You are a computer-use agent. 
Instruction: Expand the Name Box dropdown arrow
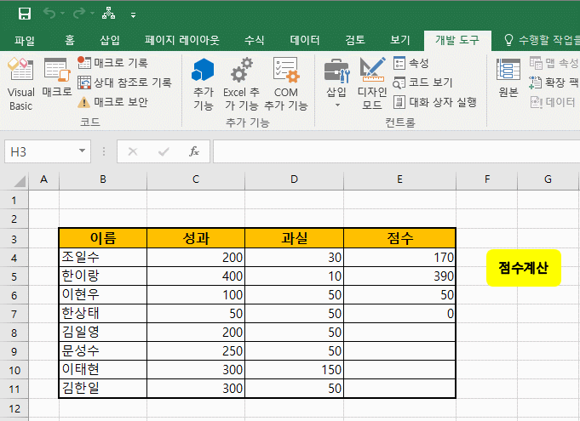[83, 151]
